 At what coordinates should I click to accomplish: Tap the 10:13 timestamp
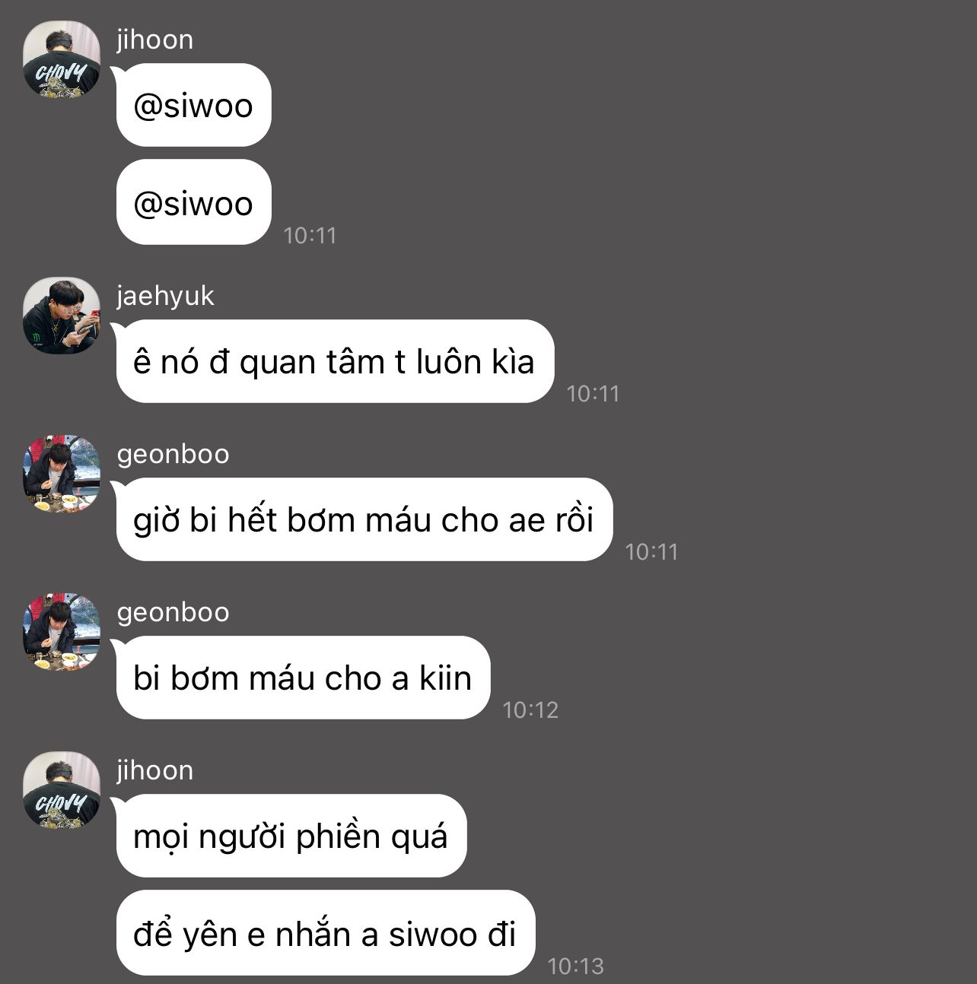coord(575,966)
